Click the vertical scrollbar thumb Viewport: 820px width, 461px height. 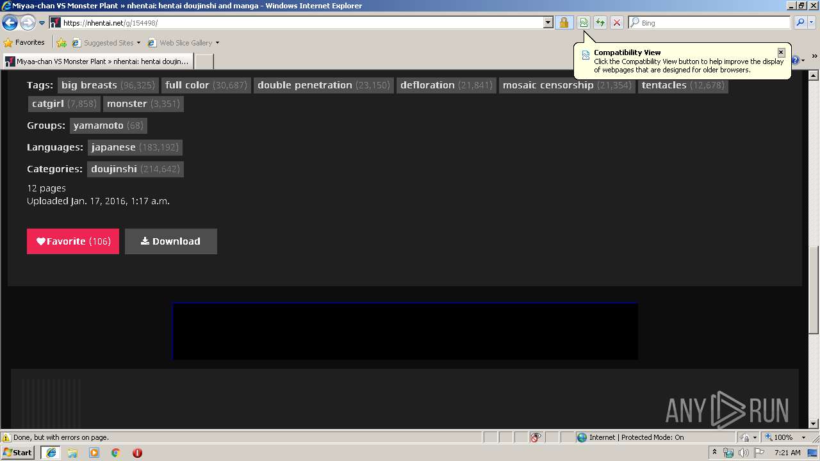pyautogui.click(x=814, y=289)
